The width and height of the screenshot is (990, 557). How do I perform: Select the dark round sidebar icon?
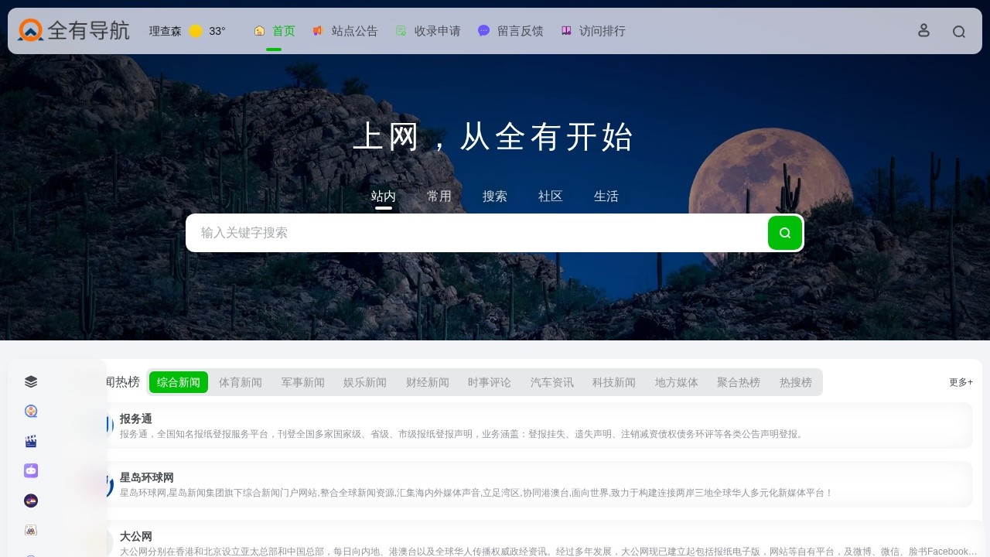(31, 501)
